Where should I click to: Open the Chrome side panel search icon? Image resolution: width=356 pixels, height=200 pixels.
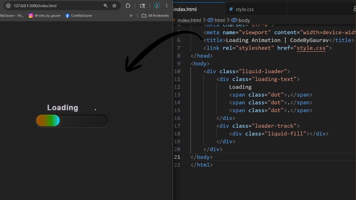point(142,6)
